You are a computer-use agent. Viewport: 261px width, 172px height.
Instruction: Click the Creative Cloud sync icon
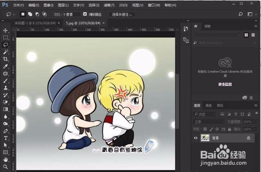(244, 98)
